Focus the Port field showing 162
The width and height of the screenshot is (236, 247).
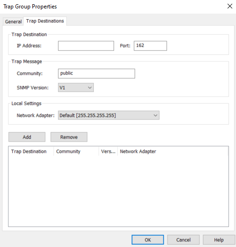[150, 45]
